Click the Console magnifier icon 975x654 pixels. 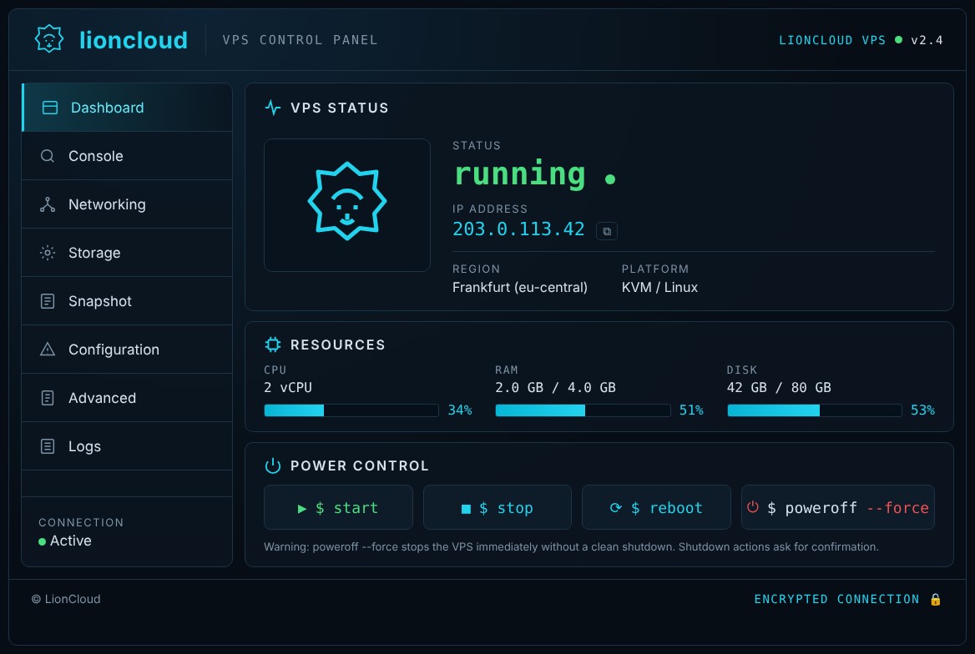[x=48, y=156]
